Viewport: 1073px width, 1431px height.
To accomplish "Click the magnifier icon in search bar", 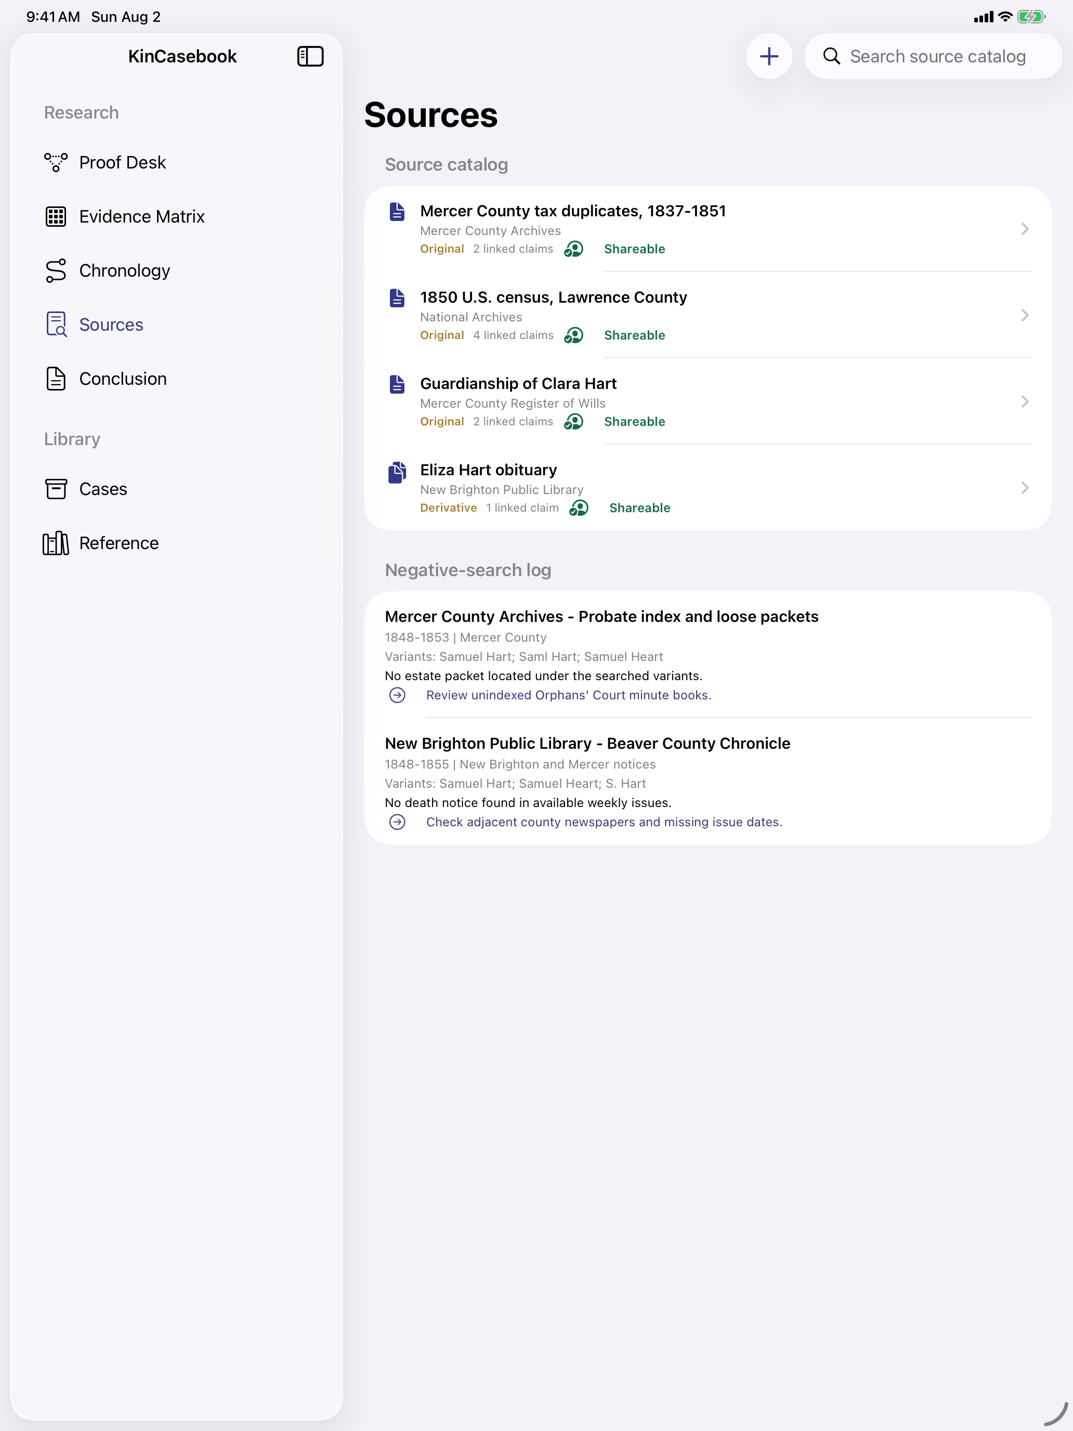I will 831,56.
